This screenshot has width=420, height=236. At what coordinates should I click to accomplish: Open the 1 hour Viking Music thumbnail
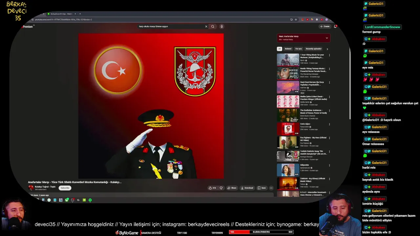pos(288,60)
